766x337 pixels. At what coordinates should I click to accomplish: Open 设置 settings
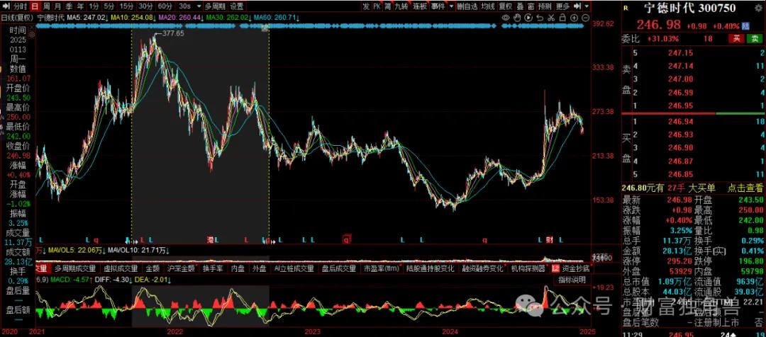[236, 6]
